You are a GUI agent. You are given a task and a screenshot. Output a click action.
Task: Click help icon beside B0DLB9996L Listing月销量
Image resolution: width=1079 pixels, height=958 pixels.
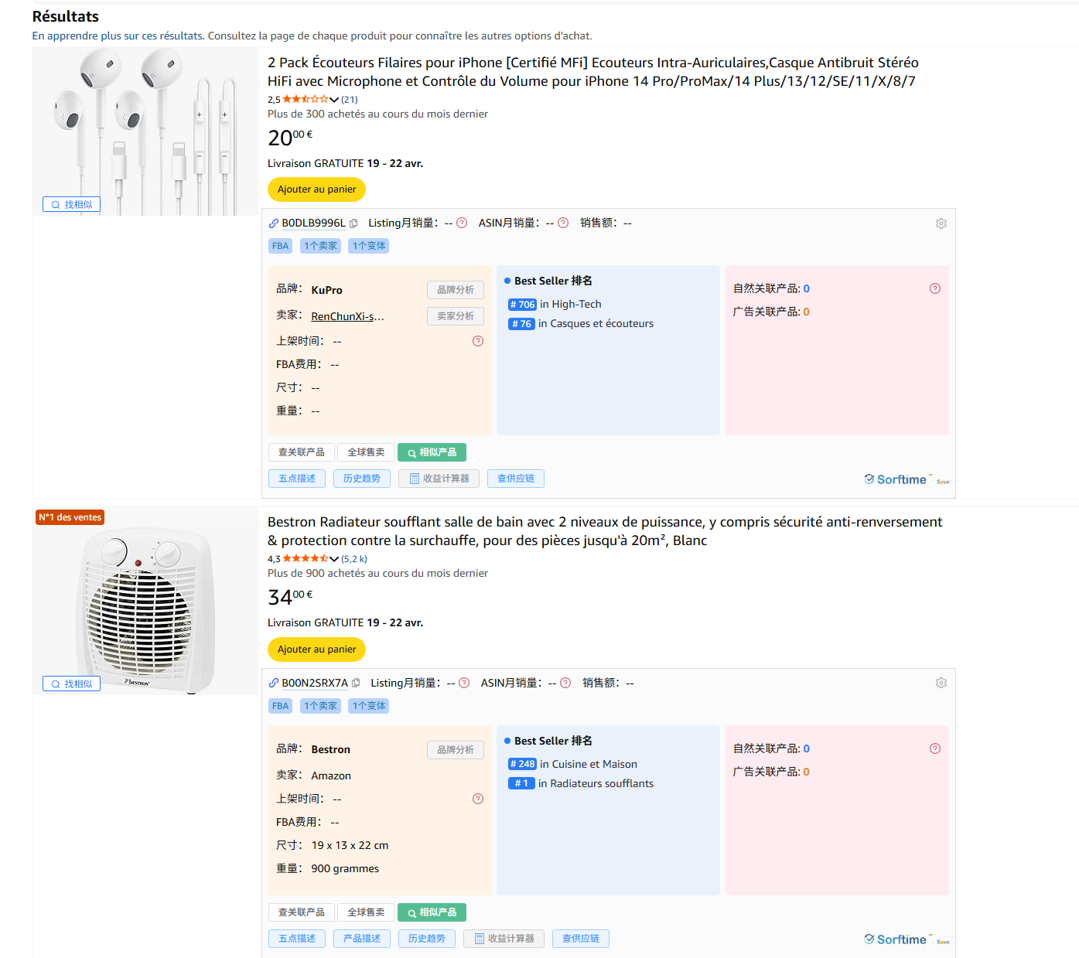462,223
